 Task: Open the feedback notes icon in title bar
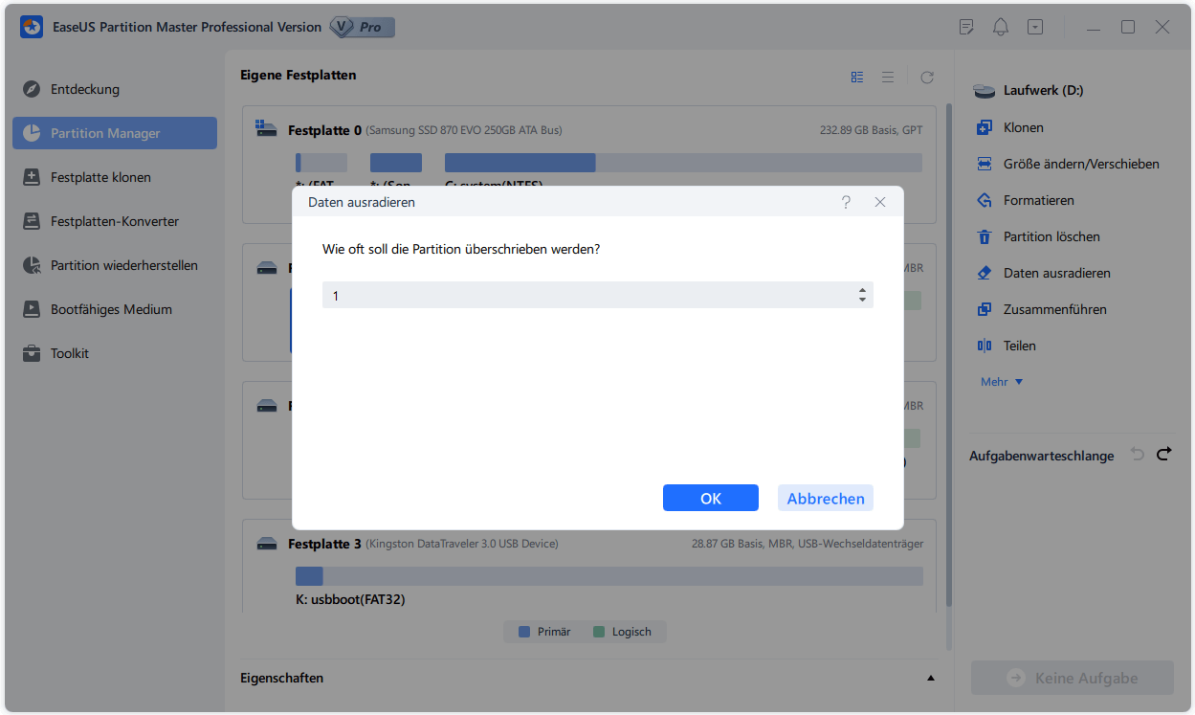click(967, 27)
